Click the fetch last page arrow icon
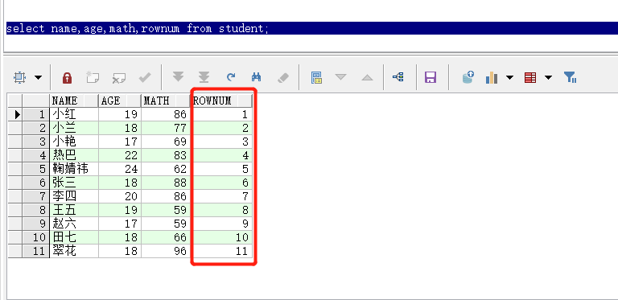The width and height of the screenshot is (618, 300). [204, 77]
